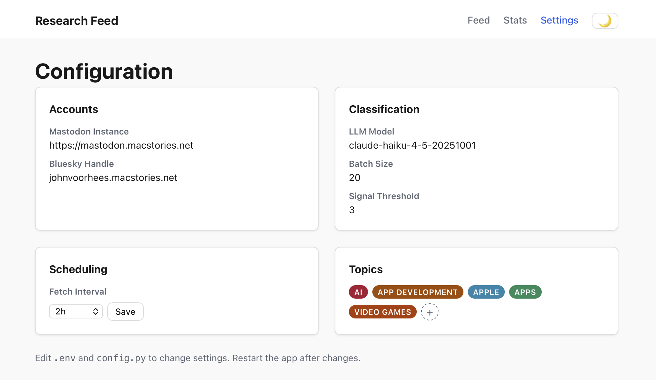
Task: Select the APP DEVELOPMENT topic tag
Action: 417,292
